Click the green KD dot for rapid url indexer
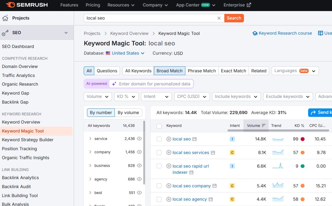 [302, 166]
